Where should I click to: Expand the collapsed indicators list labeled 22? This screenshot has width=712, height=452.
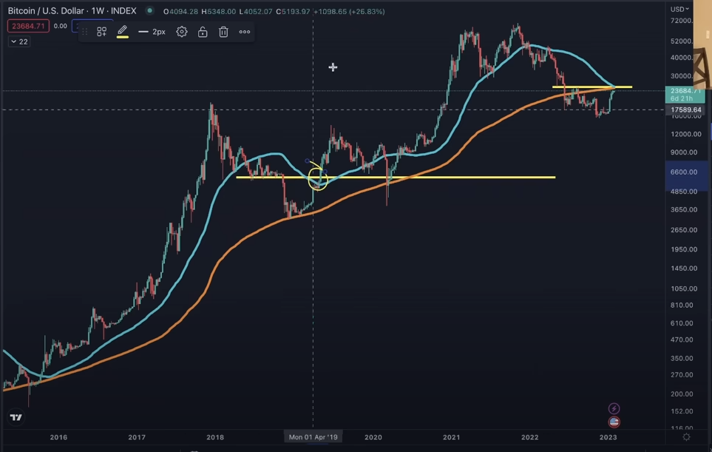(19, 41)
